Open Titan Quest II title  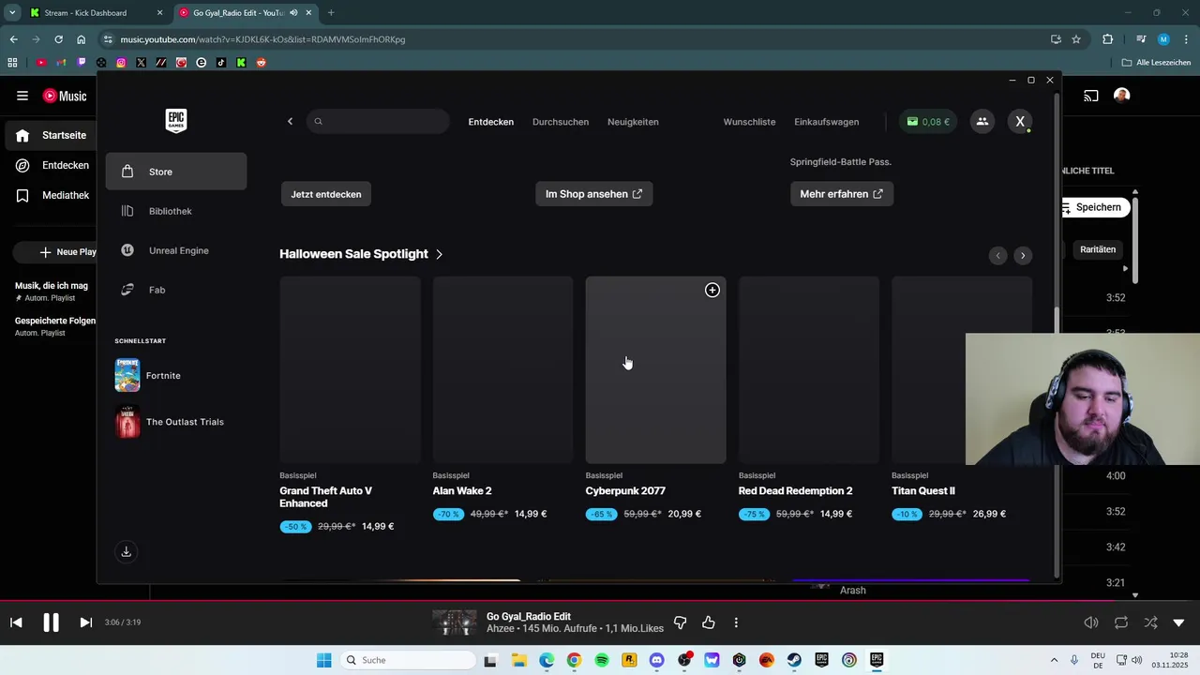[x=923, y=490]
